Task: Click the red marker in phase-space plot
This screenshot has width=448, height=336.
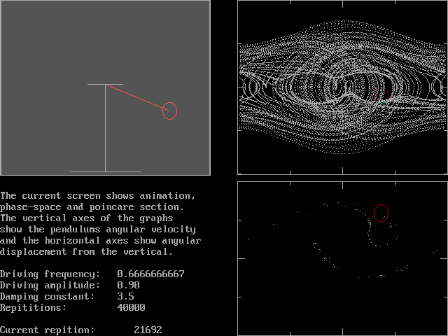Action: 381,96
